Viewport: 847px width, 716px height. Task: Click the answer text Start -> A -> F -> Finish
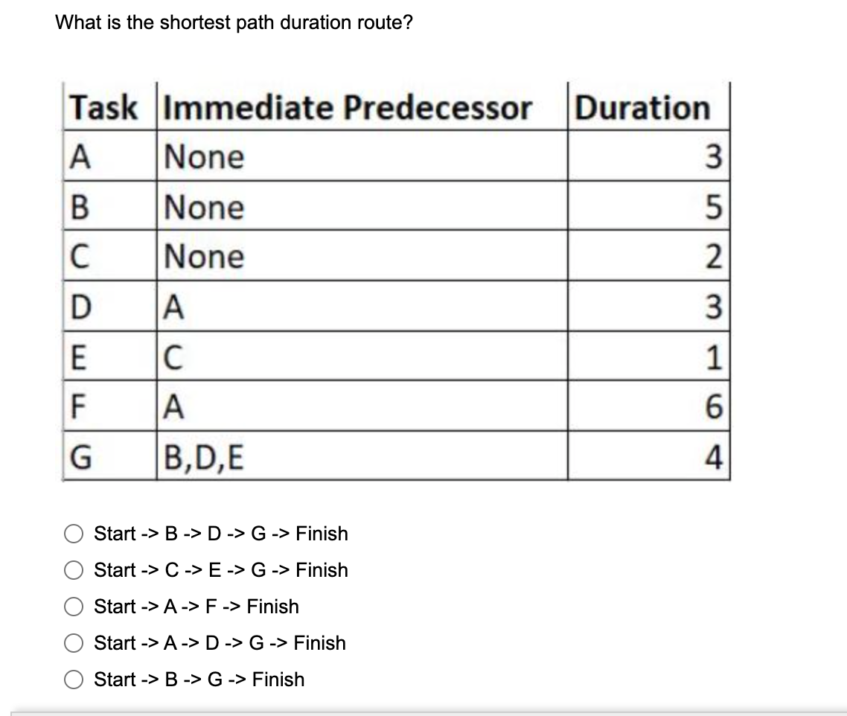point(196,607)
